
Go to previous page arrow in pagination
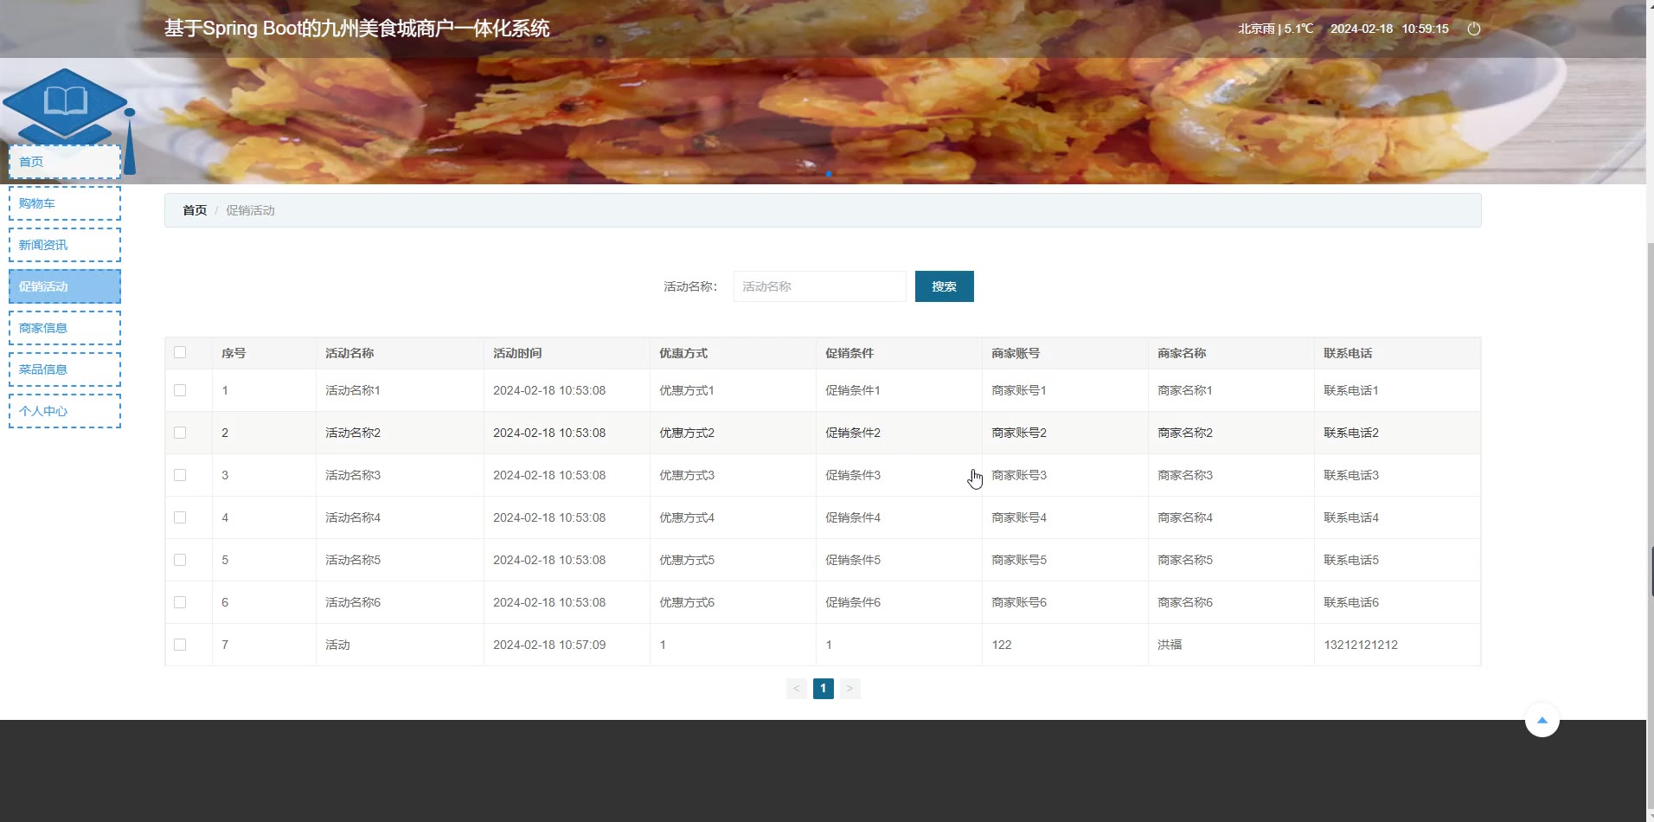click(x=796, y=689)
